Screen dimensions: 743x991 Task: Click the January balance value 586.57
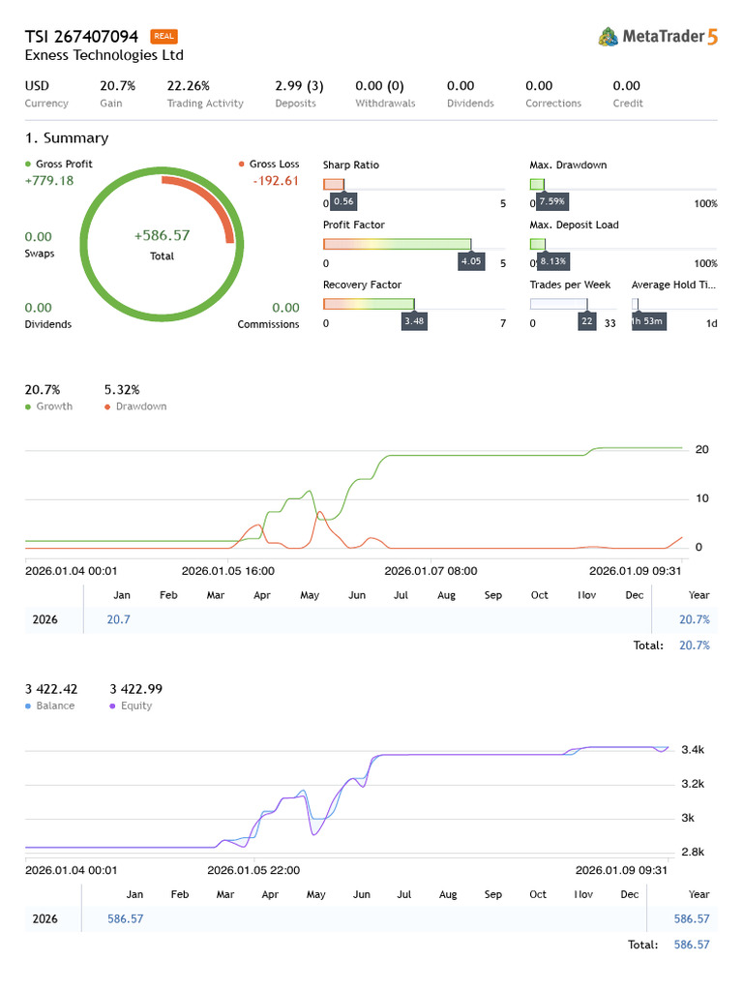(125, 918)
